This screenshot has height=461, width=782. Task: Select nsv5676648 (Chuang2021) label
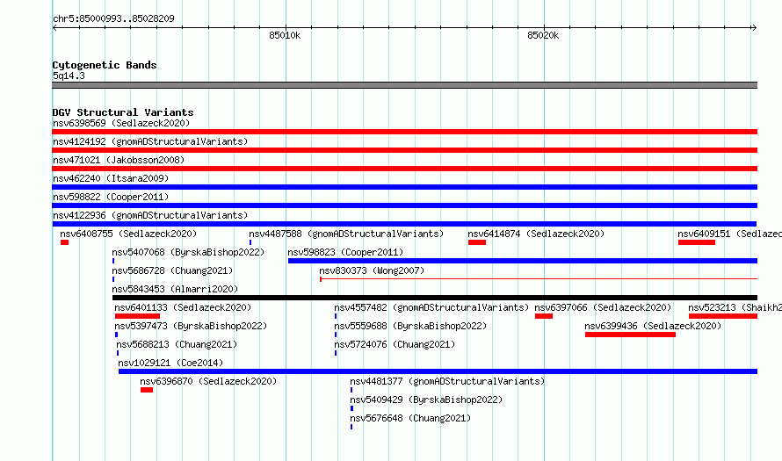point(410,418)
